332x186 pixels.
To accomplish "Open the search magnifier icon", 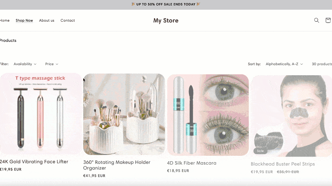I will (x=316, y=20).
